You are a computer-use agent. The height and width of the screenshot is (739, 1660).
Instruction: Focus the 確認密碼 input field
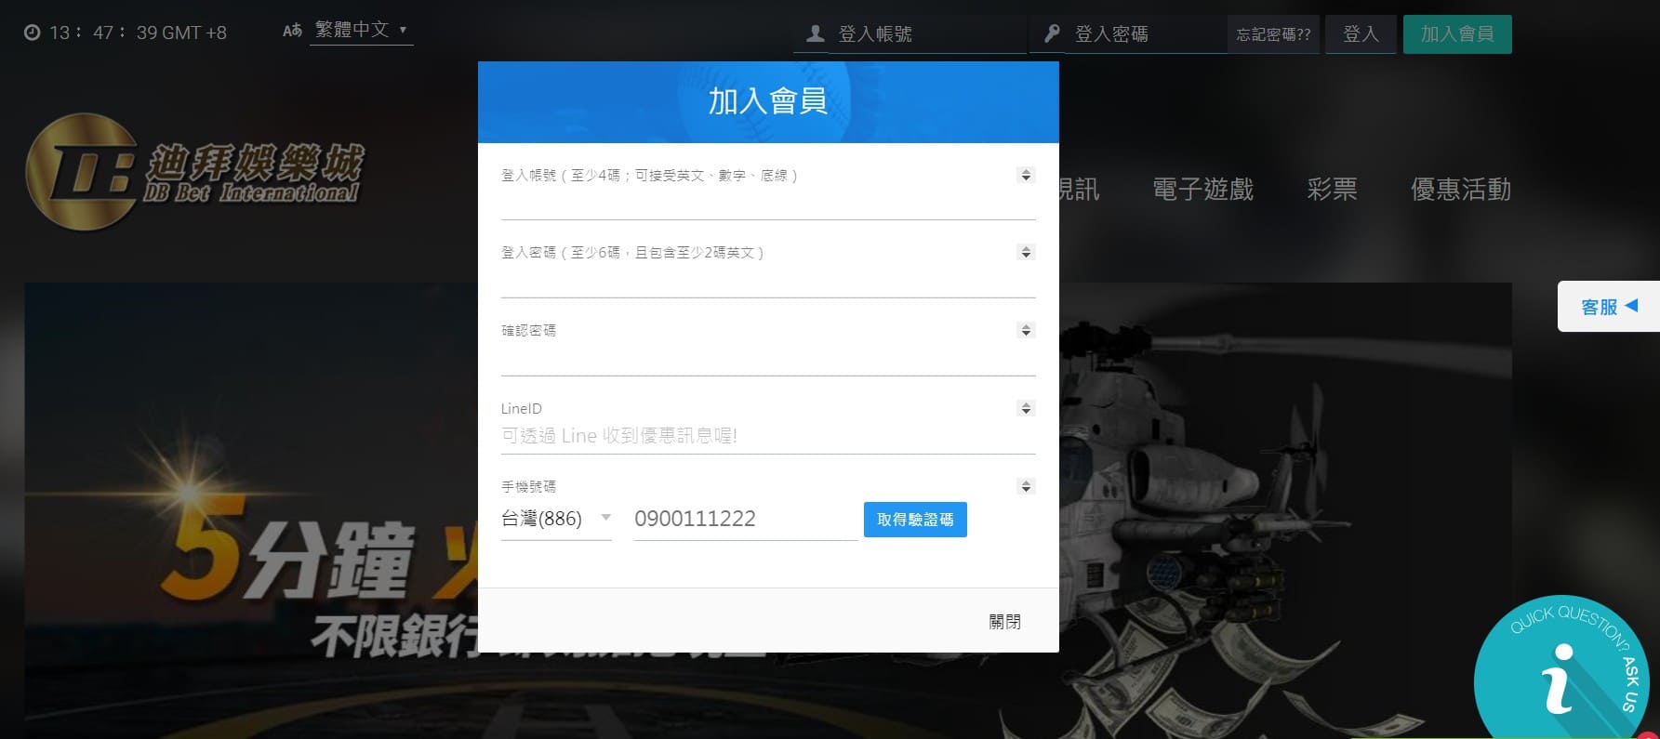click(x=768, y=359)
